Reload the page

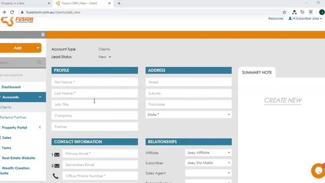click(12, 12)
